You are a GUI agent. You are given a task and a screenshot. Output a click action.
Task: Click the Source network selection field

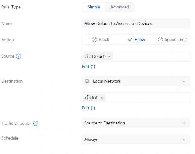136,56
